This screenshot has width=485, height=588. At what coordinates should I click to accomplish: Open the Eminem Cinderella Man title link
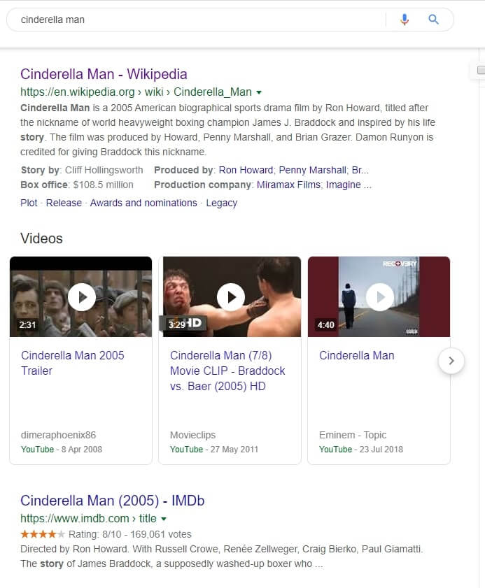click(x=357, y=355)
